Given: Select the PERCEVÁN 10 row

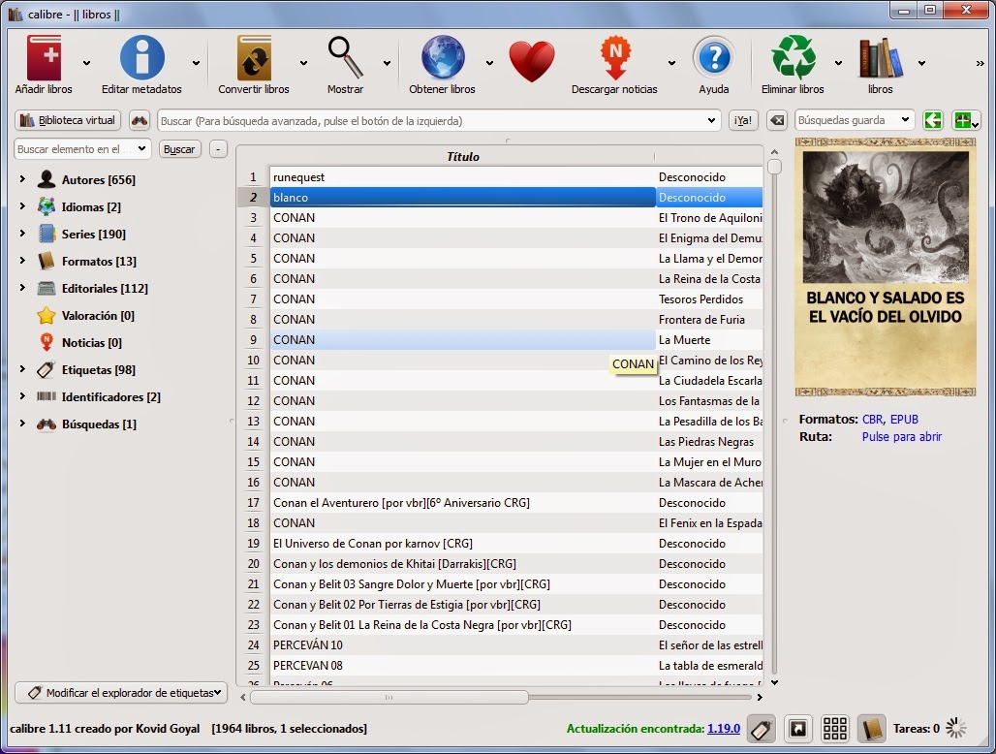Looking at the screenshot, I should tap(462, 644).
